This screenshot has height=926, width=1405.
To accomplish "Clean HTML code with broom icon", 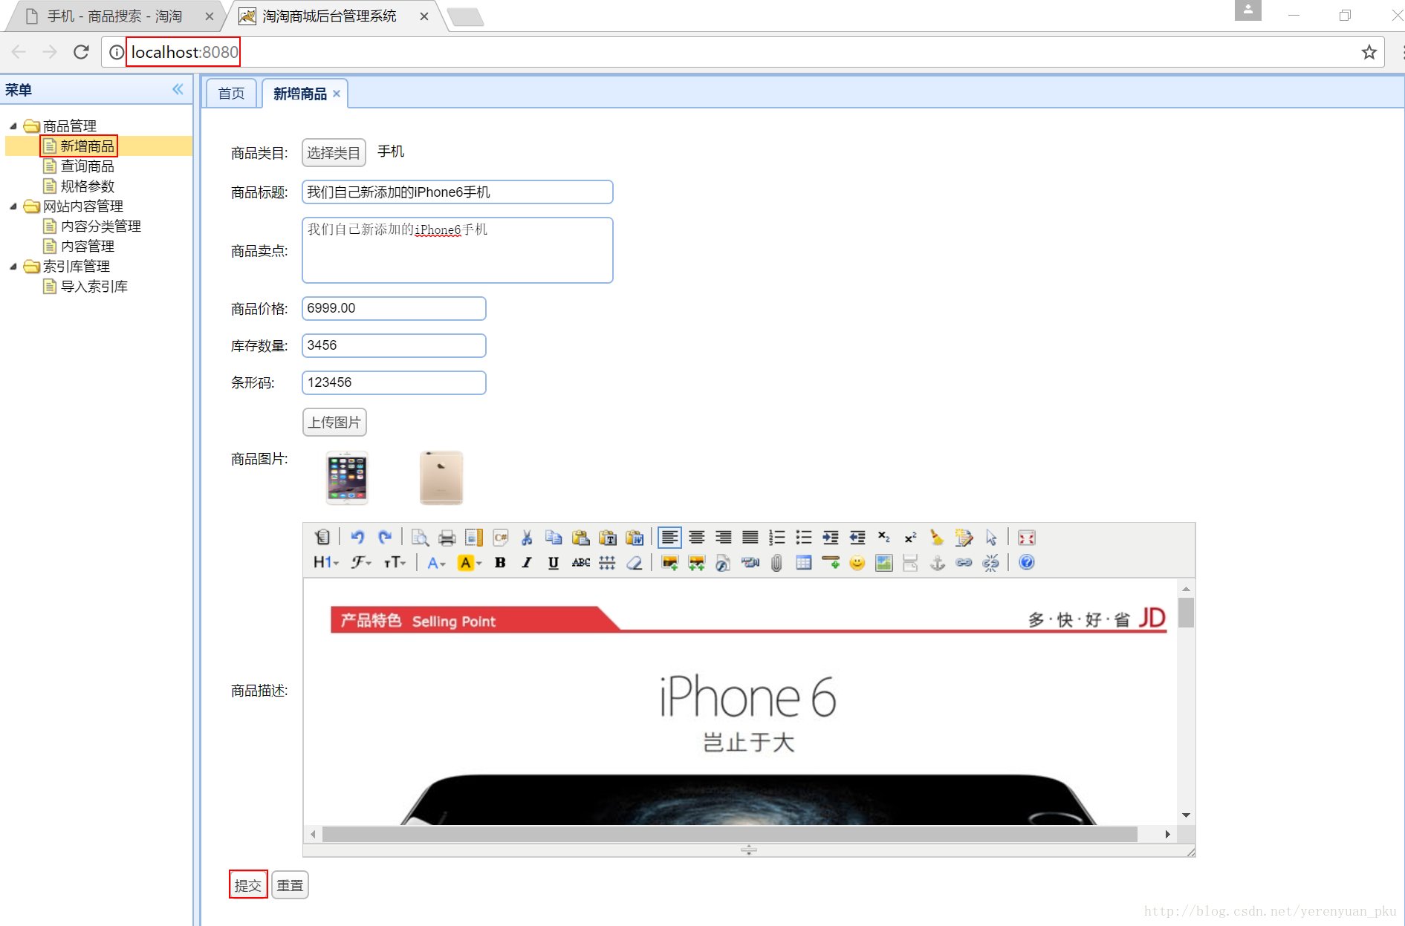I will pyautogui.click(x=937, y=537).
